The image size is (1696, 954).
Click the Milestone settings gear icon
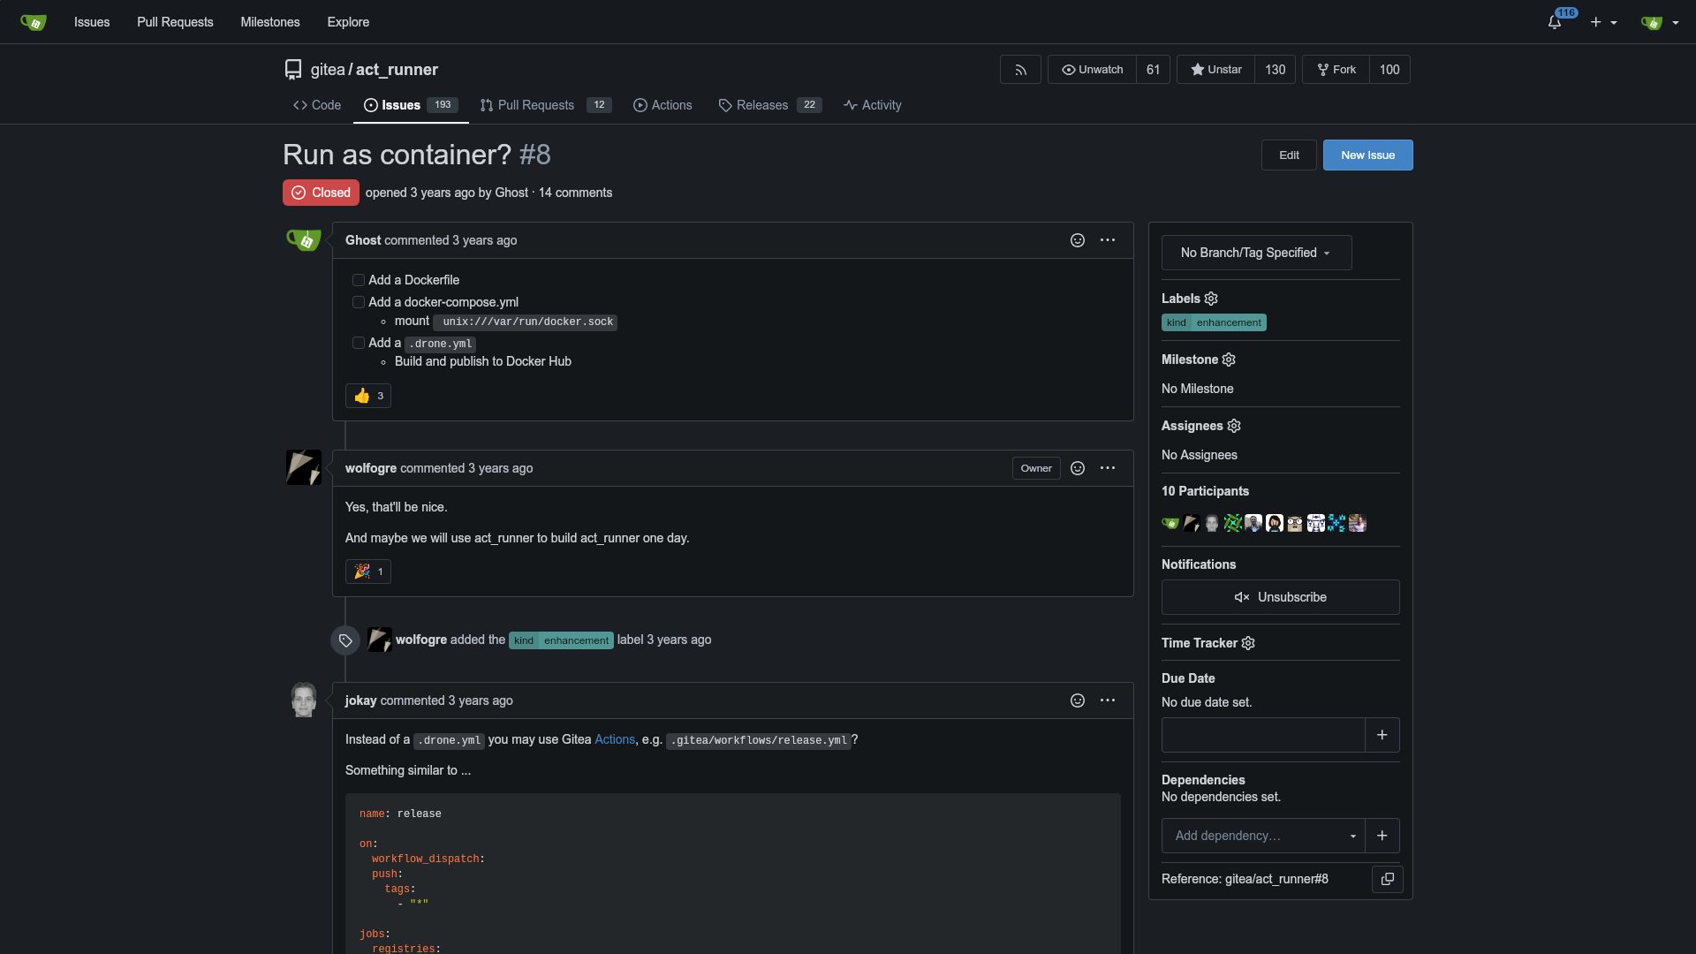(x=1229, y=360)
